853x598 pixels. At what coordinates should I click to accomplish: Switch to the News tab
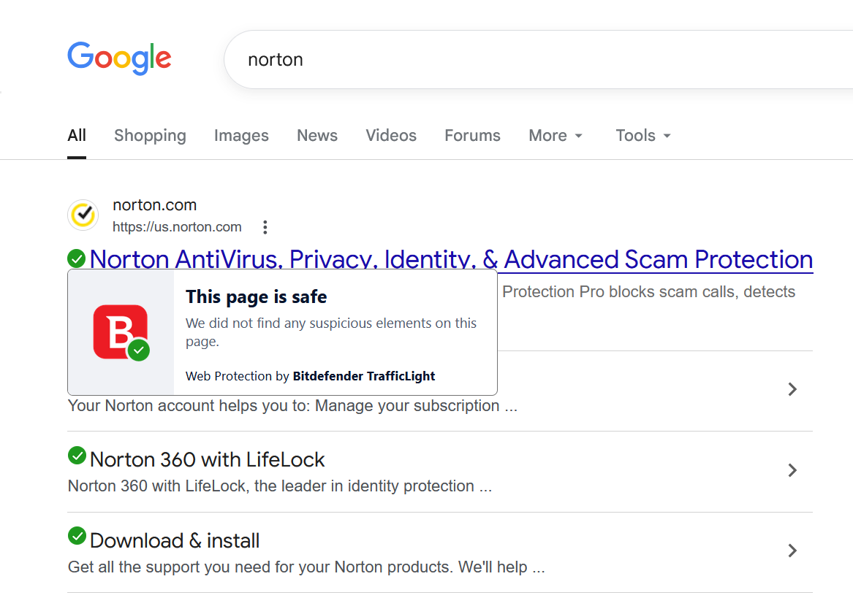tap(317, 135)
